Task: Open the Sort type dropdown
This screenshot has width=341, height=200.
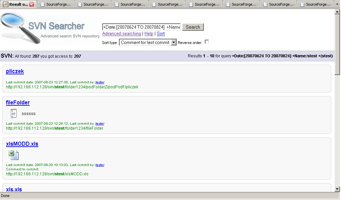Action: [x=173, y=42]
